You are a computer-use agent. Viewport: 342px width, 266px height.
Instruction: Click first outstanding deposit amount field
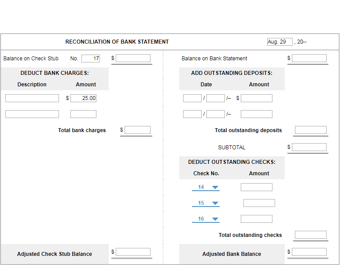coord(257,98)
